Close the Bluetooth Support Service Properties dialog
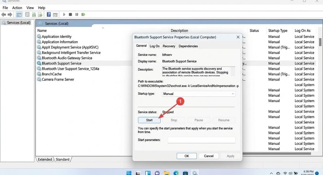 coord(238,37)
